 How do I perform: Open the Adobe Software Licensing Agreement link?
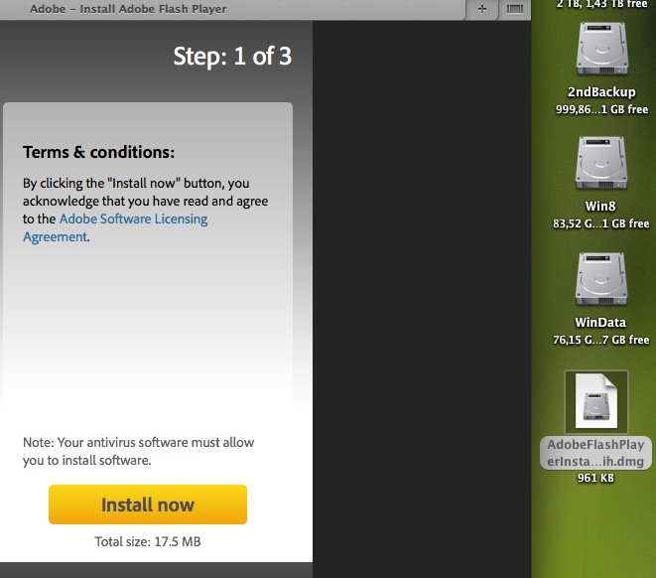point(115,227)
